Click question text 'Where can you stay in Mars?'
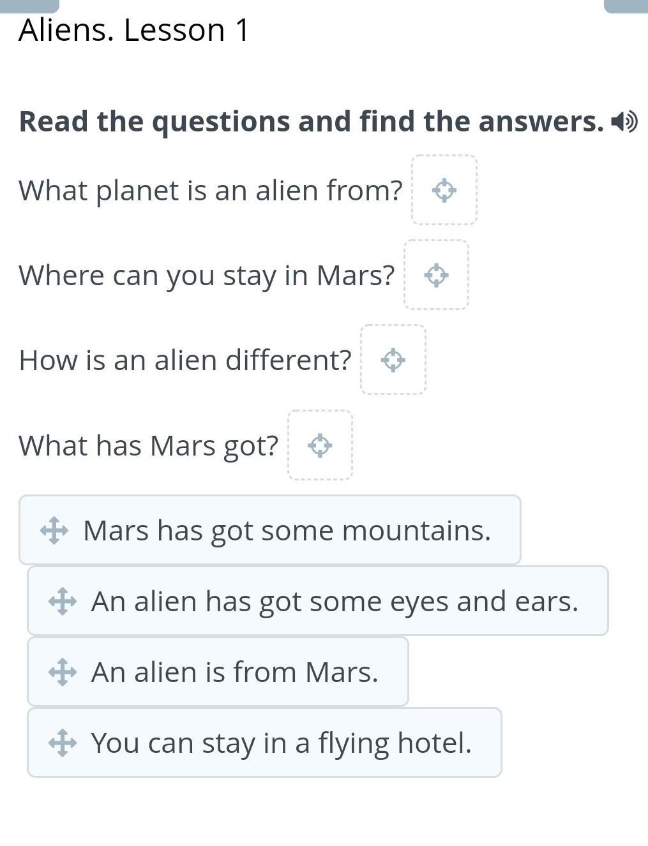Screen dimensions: 648x846 (207, 275)
